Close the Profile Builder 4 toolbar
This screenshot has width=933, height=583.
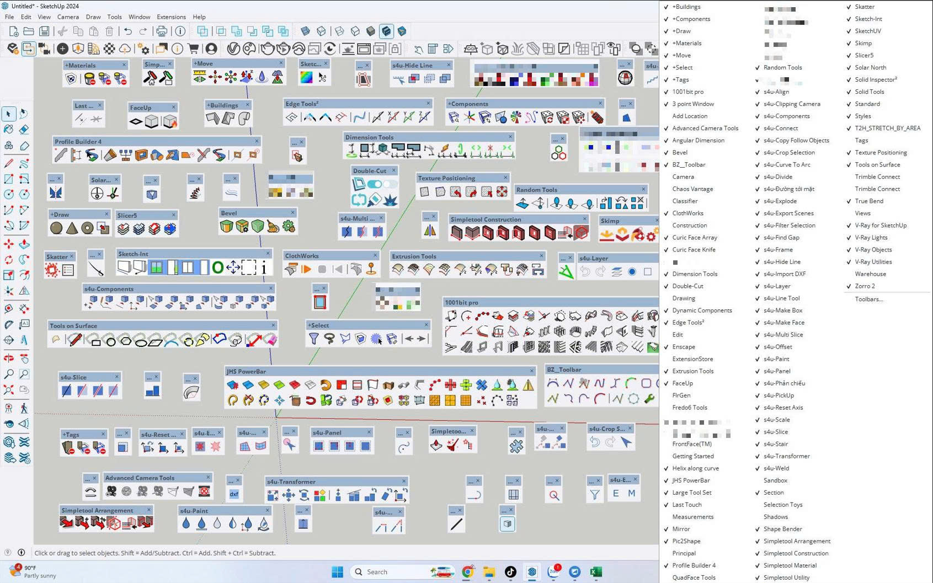257,142
